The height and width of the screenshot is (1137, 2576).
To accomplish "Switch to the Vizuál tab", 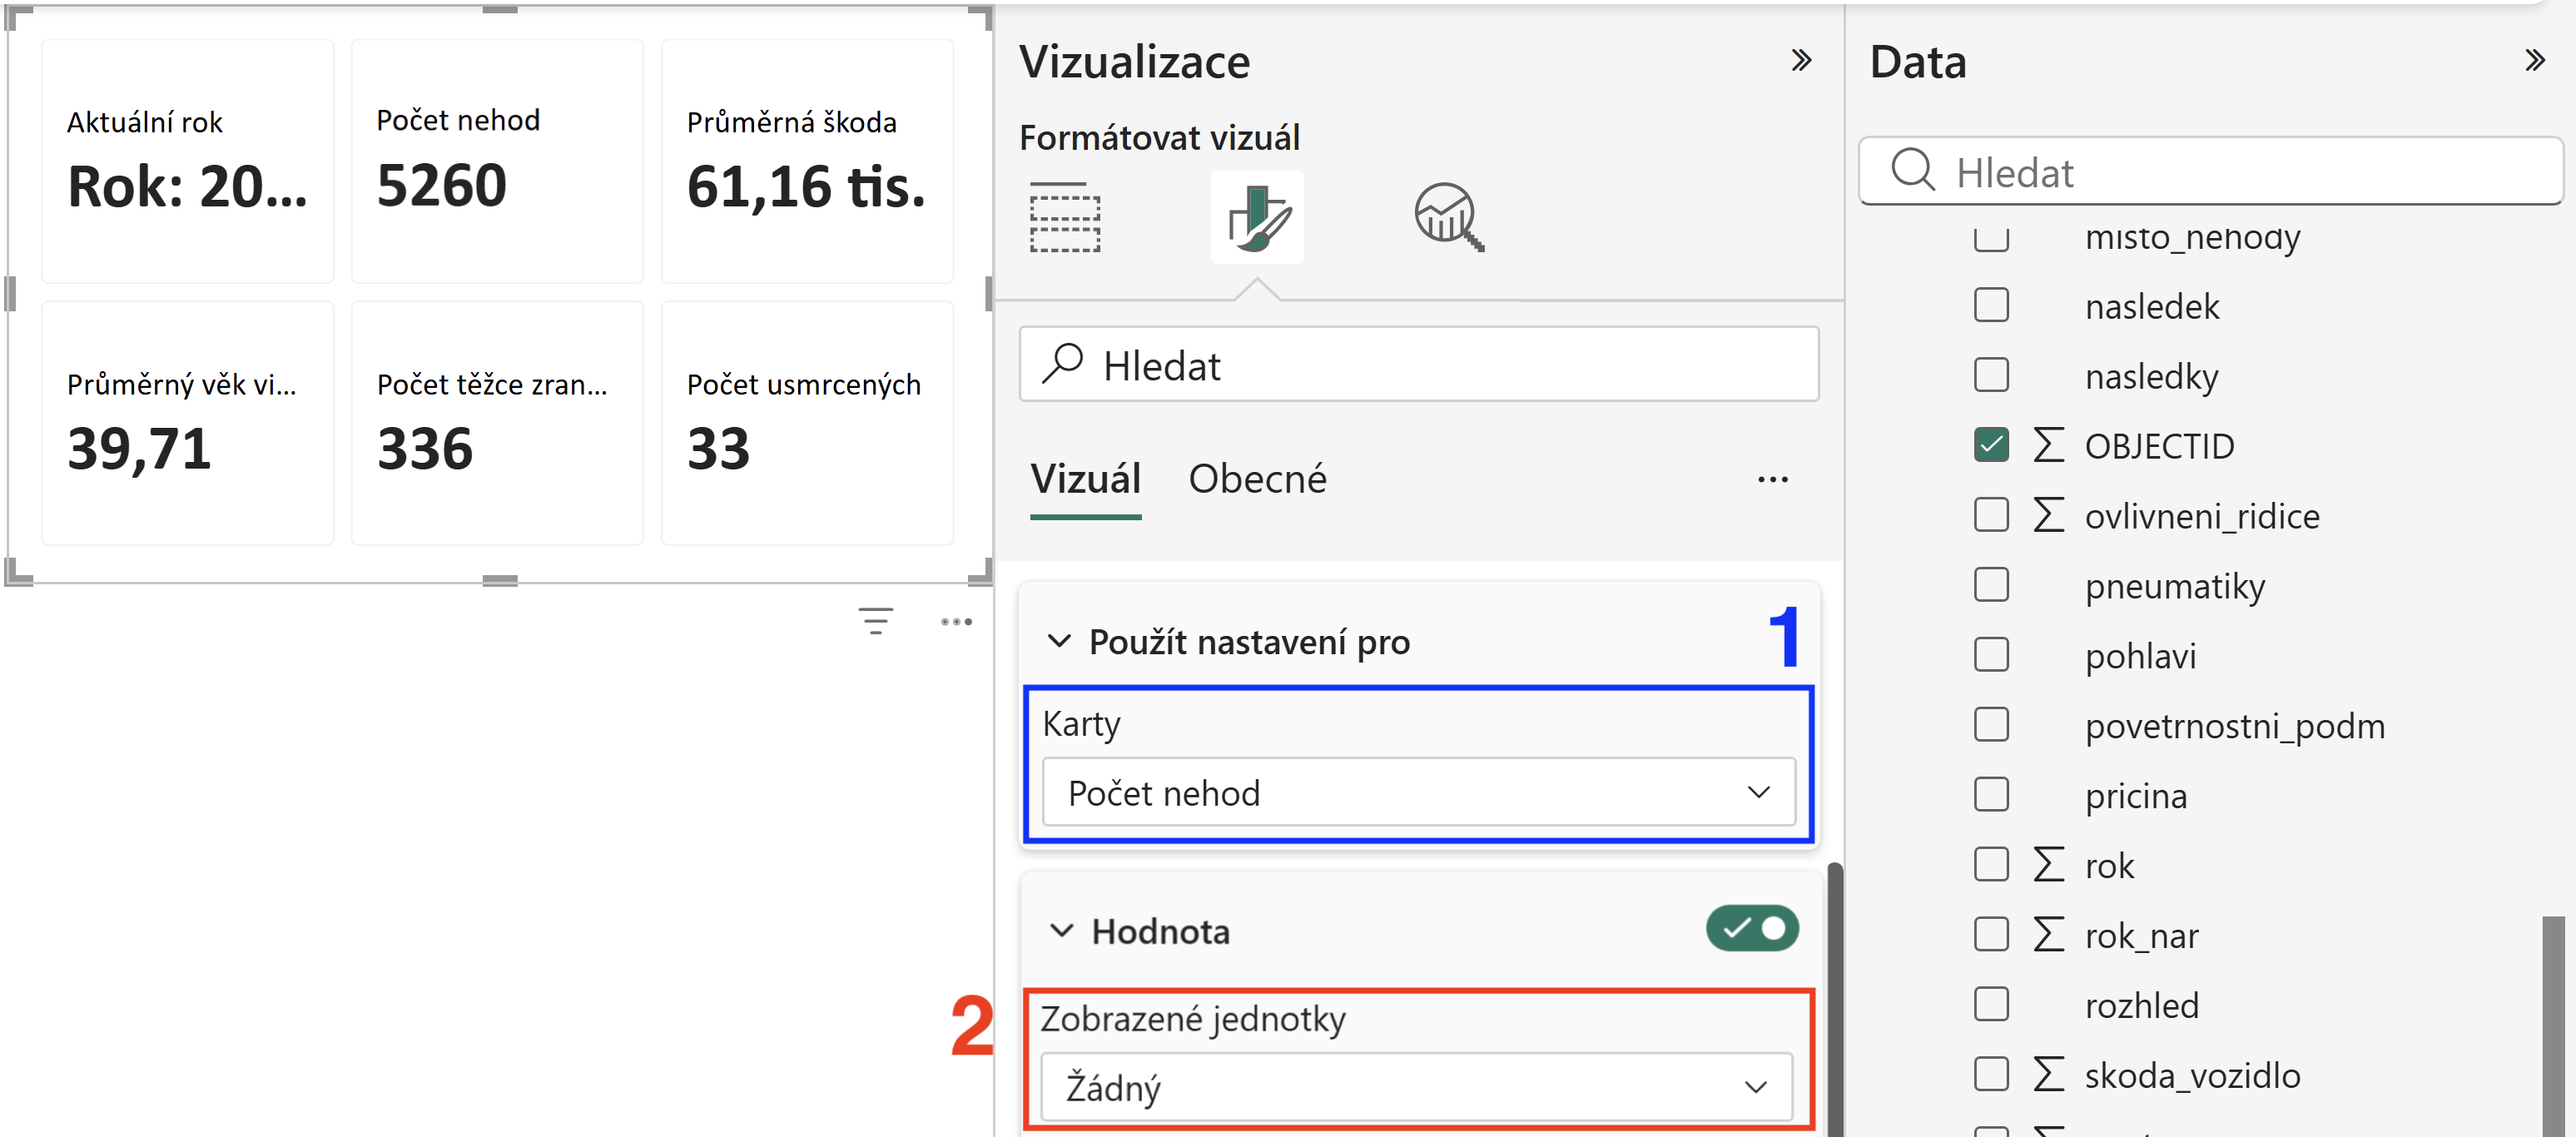I will (x=1086, y=480).
